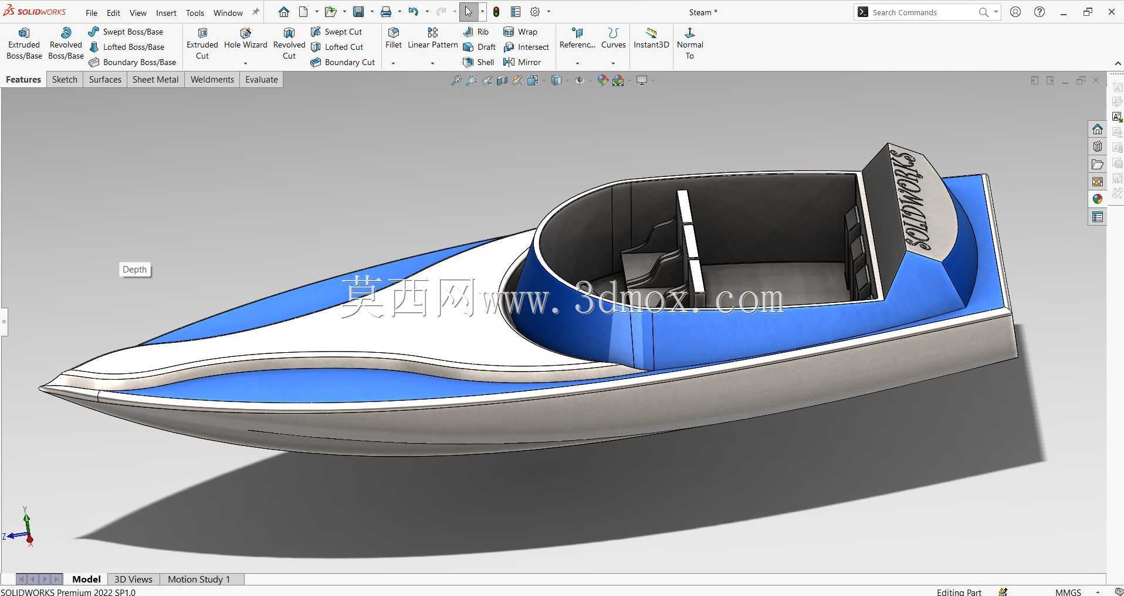
Task: Open the Insert menu
Action: pyautogui.click(x=166, y=12)
